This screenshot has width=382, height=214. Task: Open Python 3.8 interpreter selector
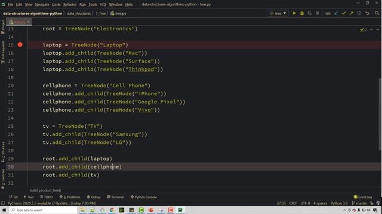click(339, 203)
